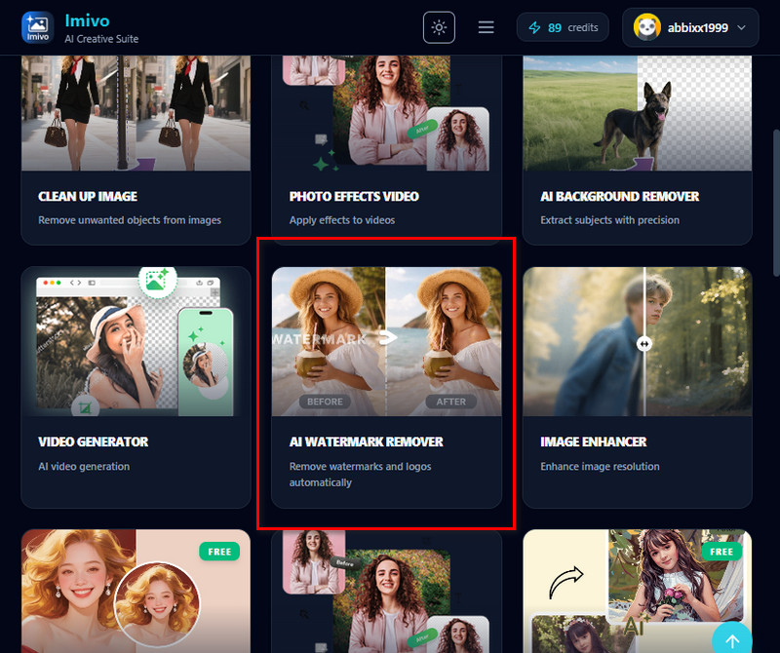The width and height of the screenshot is (780, 653).
Task: Select the "VIDEO GENERATOR" title
Action: click(x=93, y=442)
